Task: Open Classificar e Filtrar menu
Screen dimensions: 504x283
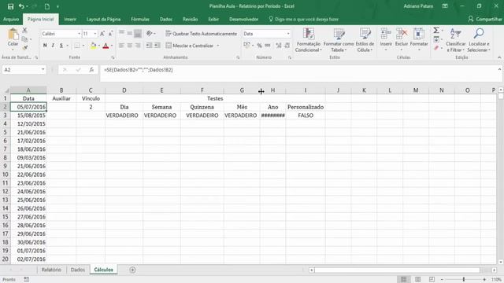Action: tap(455, 40)
